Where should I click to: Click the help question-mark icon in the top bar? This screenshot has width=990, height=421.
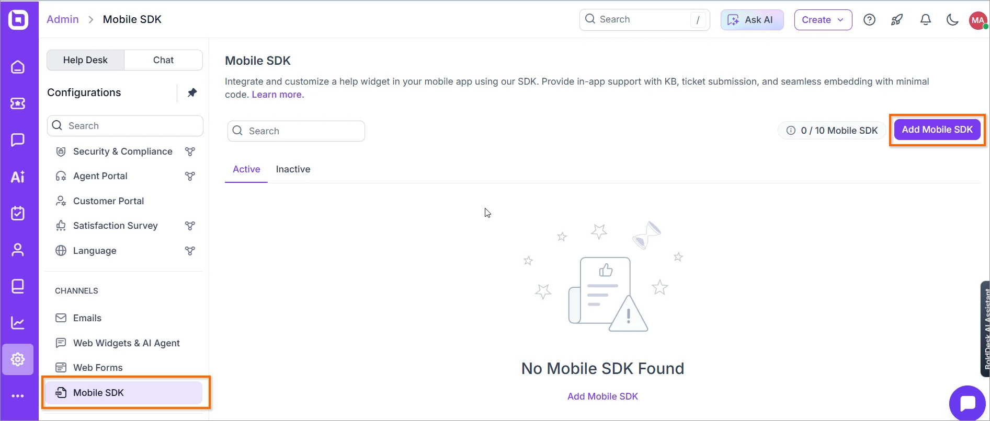pyautogui.click(x=870, y=19)
